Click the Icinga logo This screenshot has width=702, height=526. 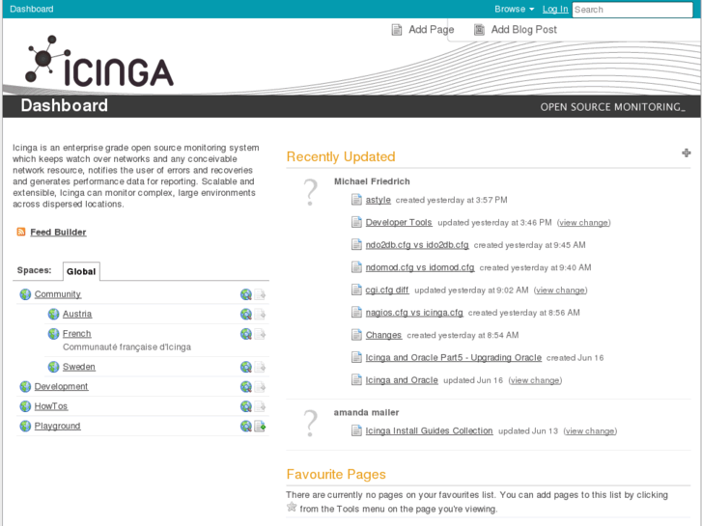[x=99, y=62]
